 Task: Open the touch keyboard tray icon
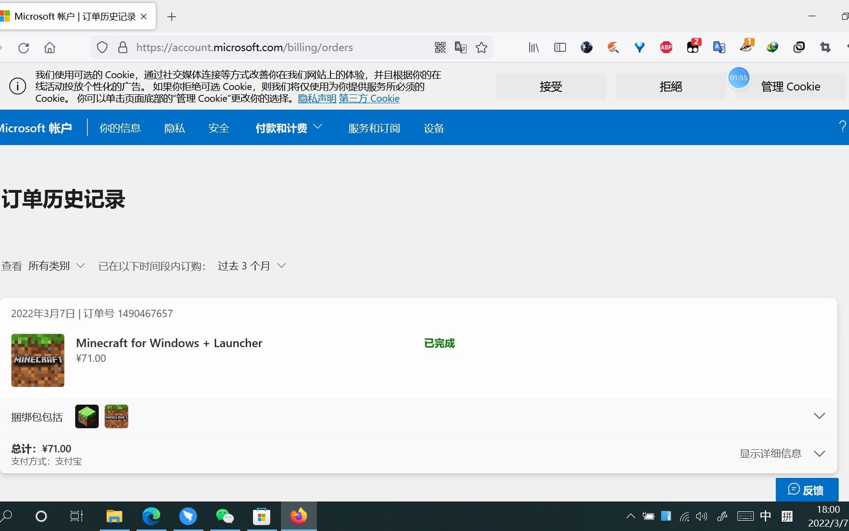tap(745, 516)
